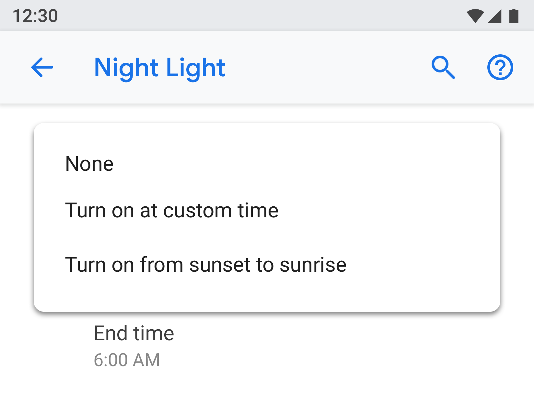Tap the 12:30 clock in status bar
The width and height of the screenshot is (534, 414).
click(35, 16)
